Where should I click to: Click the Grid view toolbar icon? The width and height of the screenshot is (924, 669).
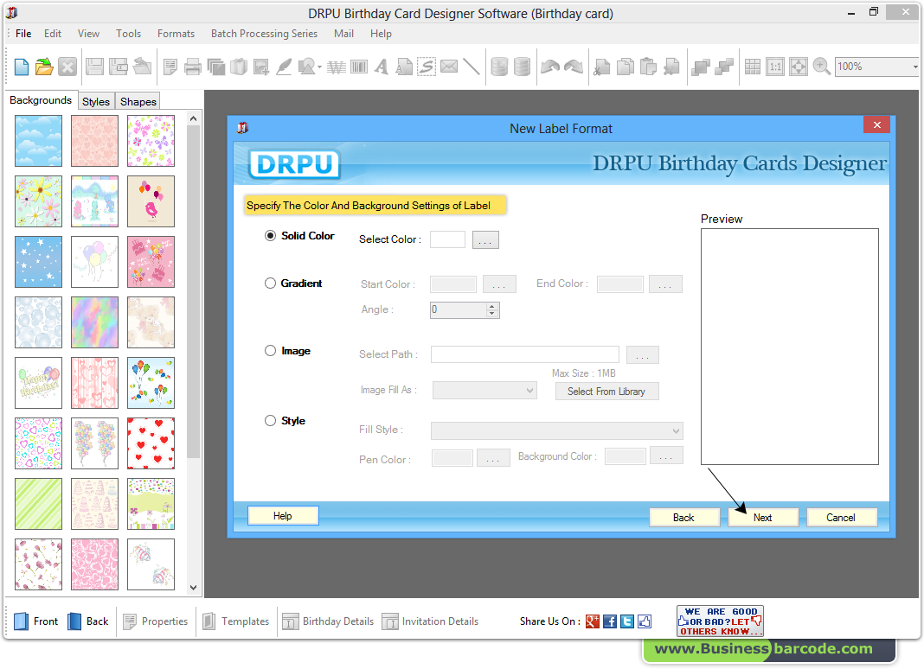753,67
